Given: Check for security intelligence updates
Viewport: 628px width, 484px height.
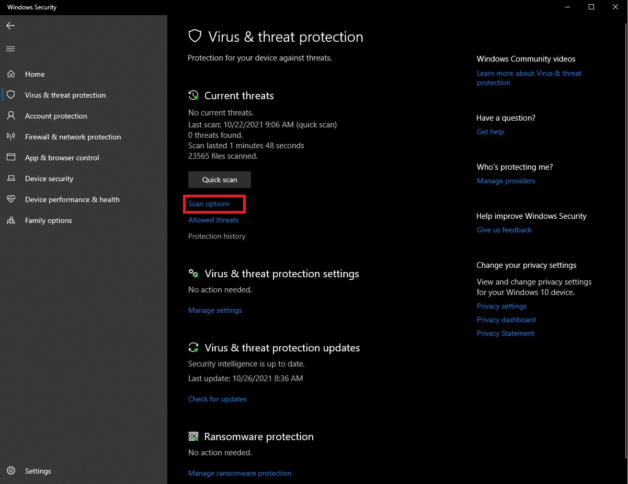Looking at the screenshot, I should pos(218,399).
